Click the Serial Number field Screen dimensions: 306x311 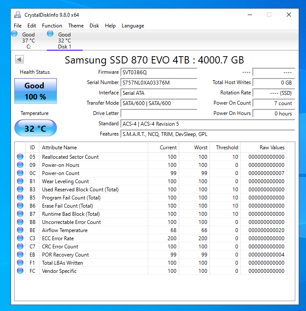click(x=159, y=82)
